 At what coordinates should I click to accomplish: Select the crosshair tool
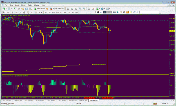coord(8,12)
